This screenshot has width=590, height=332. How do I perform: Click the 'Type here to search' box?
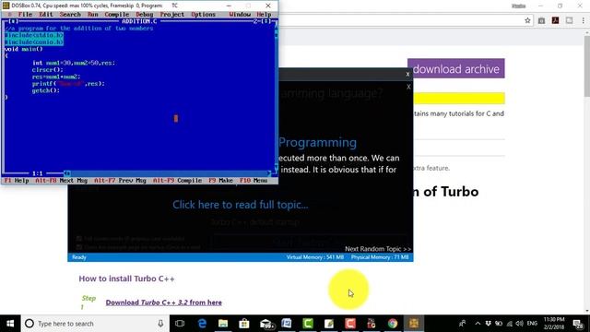point(94,324)
